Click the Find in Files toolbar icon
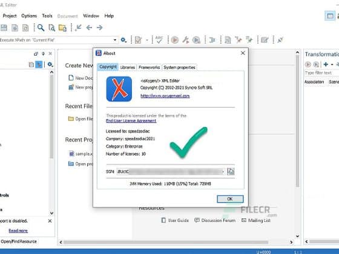 click(x=51, y=28)
